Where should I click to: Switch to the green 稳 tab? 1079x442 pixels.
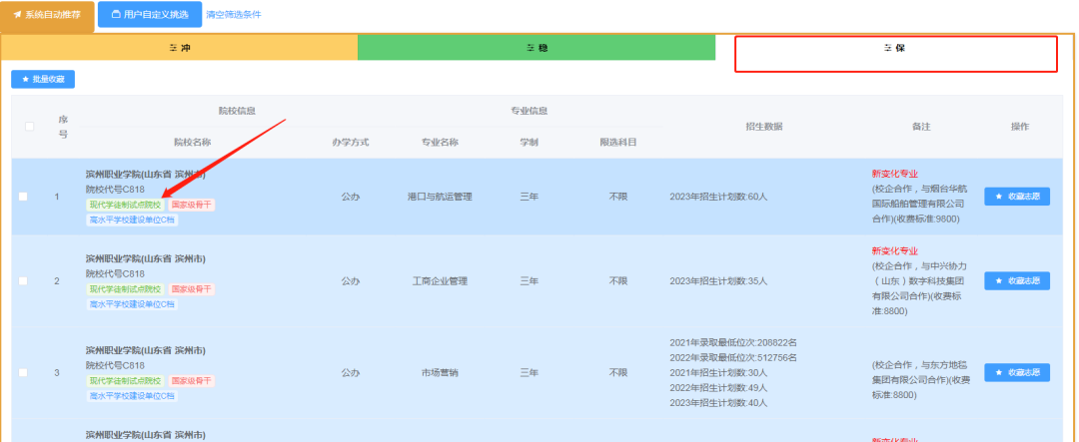[537, 48]
